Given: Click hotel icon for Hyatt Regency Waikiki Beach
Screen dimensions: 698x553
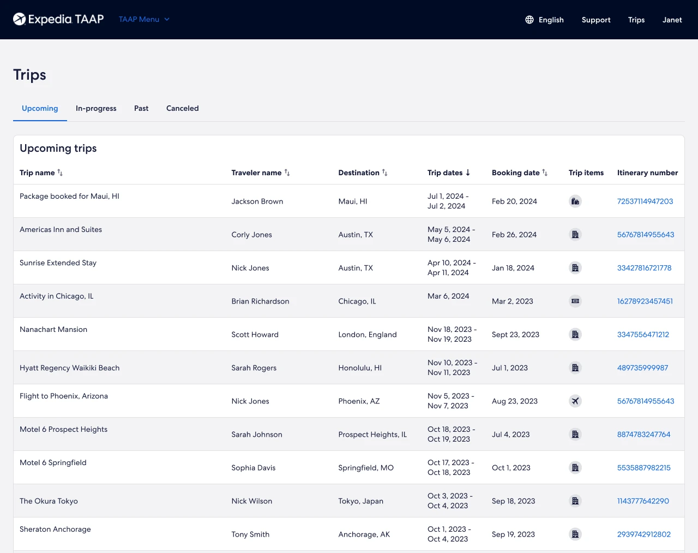Looking at the screenshot, I should pos(575,368).
